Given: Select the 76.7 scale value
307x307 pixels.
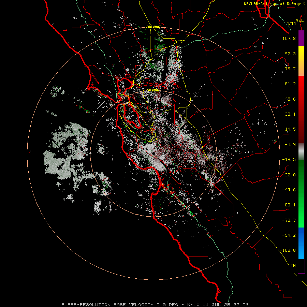Looking at the screenshot, I should [x=290, y=69].
